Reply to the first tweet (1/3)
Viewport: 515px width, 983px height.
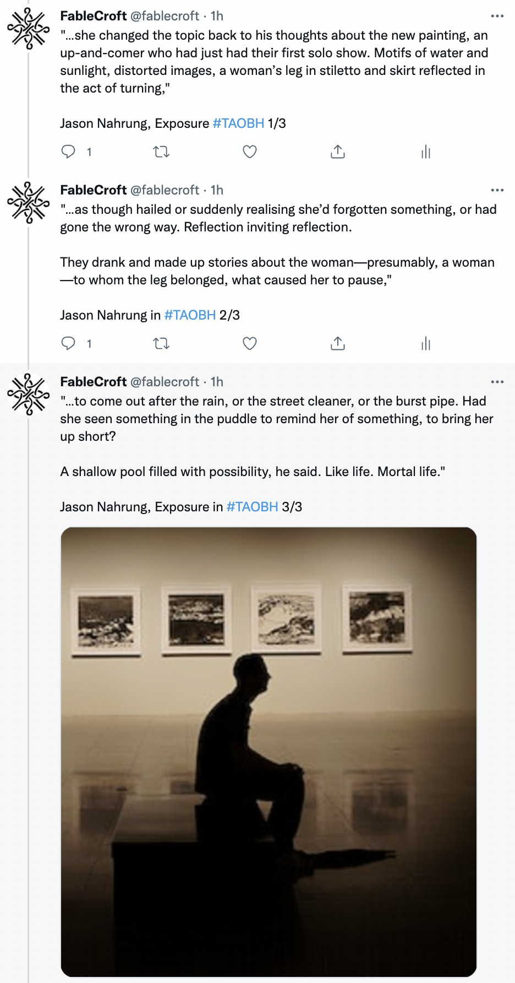[68, 152]
